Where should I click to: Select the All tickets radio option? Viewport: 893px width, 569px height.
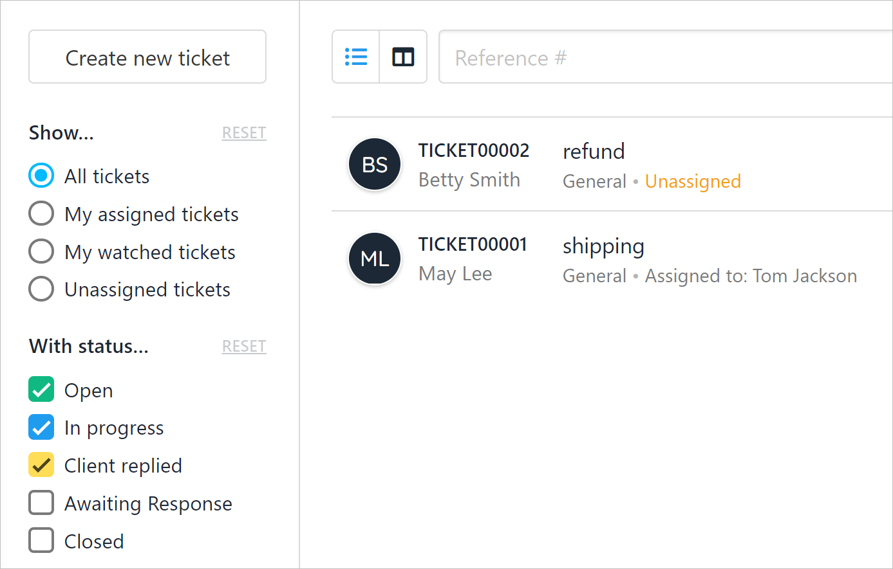click(x=41, y=176)
